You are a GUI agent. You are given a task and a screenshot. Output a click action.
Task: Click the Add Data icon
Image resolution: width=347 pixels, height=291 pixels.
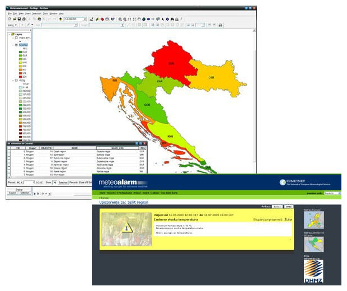click(x=60, y=19)
